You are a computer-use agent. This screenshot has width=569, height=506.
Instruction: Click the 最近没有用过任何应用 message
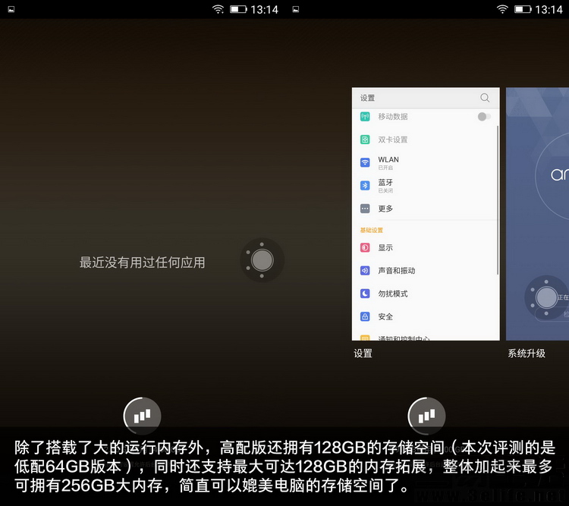143,262
